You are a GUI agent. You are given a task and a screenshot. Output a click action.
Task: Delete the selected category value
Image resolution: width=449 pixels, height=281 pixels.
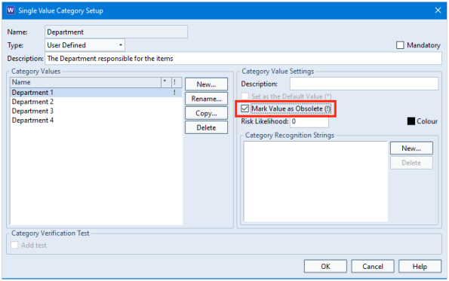pos(206,127)
